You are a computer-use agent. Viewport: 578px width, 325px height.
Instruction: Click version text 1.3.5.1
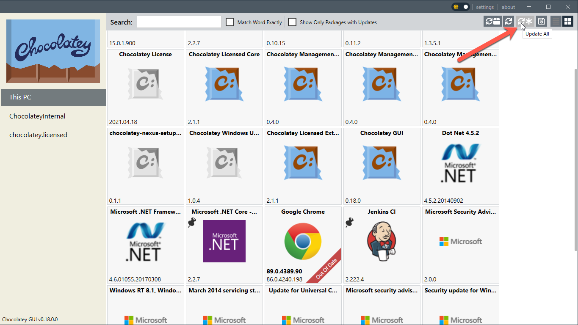pyautogui.click(x=432, y=43)
